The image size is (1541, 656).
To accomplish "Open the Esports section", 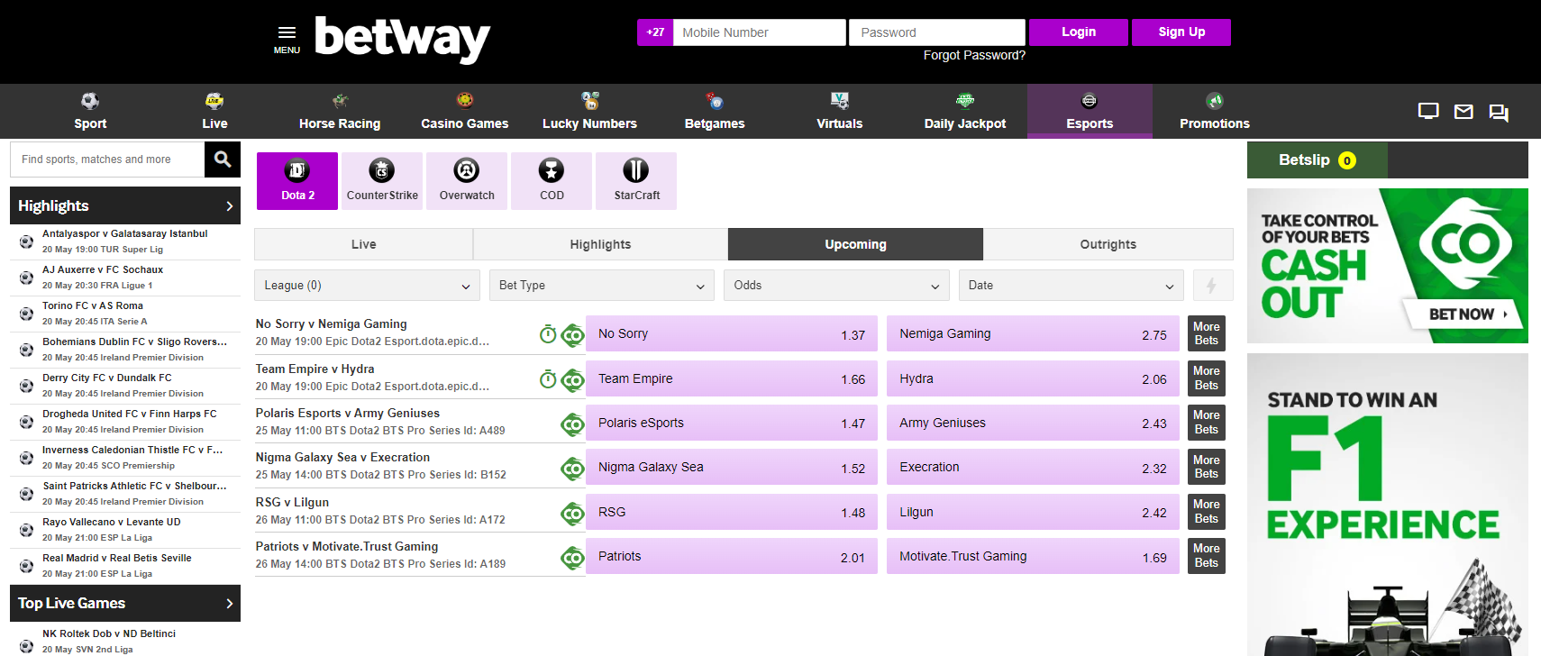I will tap(1090, 112).
